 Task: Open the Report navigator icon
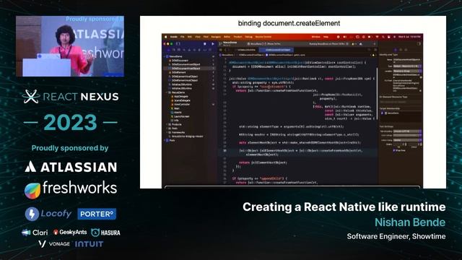(210, 50)
